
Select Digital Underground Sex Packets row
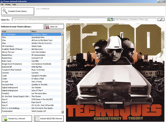pos(31,88)
